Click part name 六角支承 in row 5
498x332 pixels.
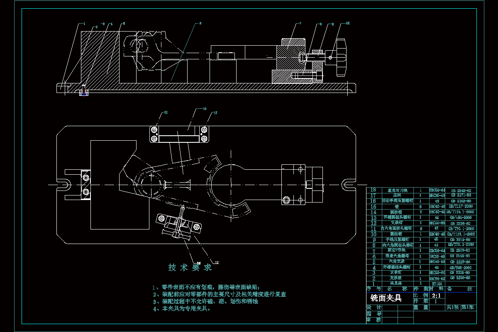(397, 261)
